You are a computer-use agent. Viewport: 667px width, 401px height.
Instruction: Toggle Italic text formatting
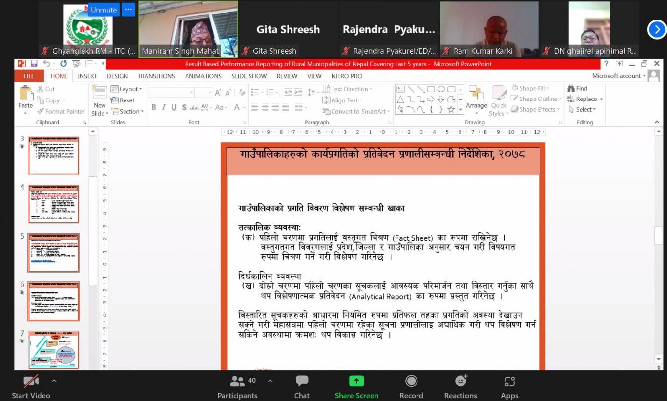tap(164, 107)
